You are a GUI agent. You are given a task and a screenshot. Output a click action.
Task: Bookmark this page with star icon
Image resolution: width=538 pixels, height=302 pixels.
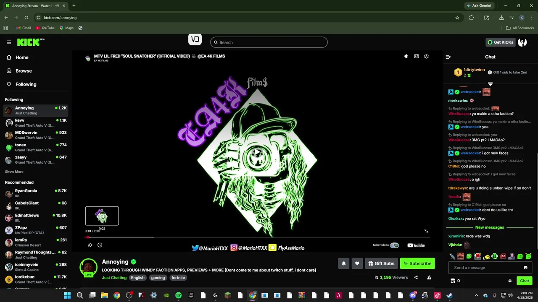point(457,18)
